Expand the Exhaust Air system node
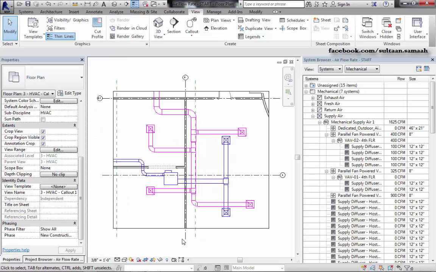This screenshot has width=436, height=272. tap(313, 98)
